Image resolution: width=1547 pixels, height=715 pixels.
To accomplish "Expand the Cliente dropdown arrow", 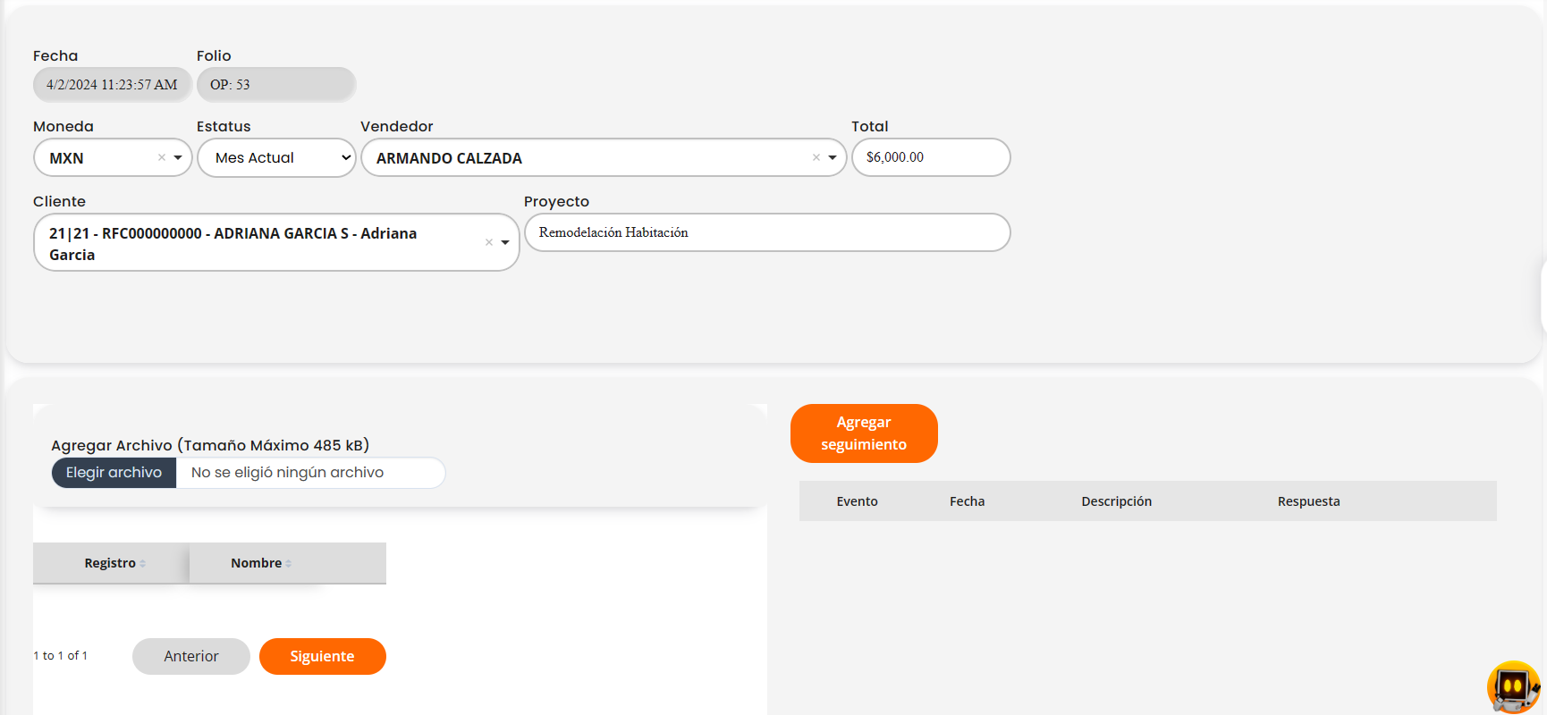I will 505,242.
